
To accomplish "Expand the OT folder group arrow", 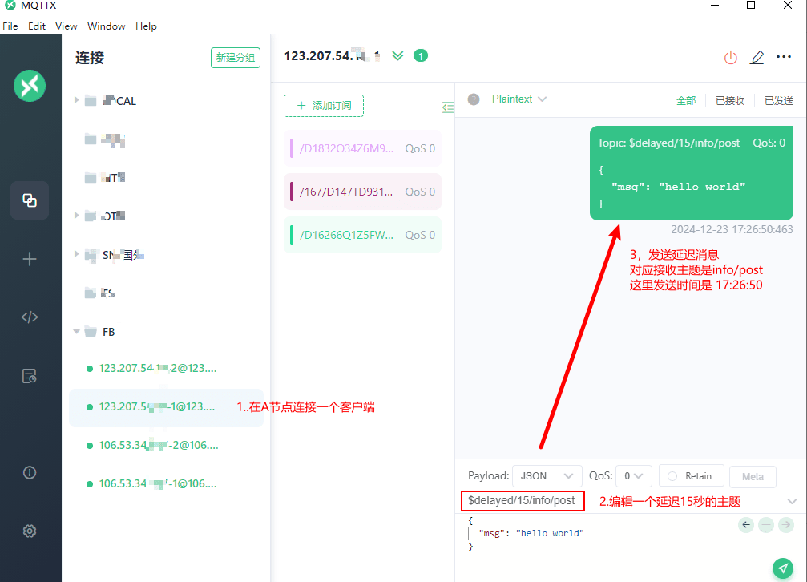I will pos(76,216).
